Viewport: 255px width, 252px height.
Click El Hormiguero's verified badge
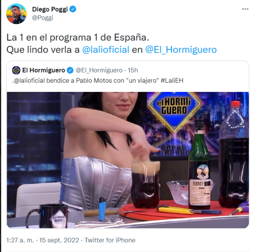70,70
